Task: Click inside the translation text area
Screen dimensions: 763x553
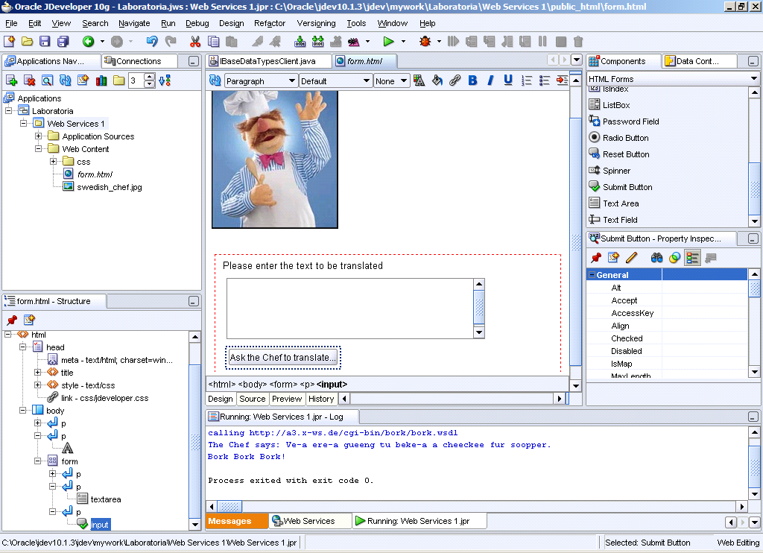Action: coord(350,308)
